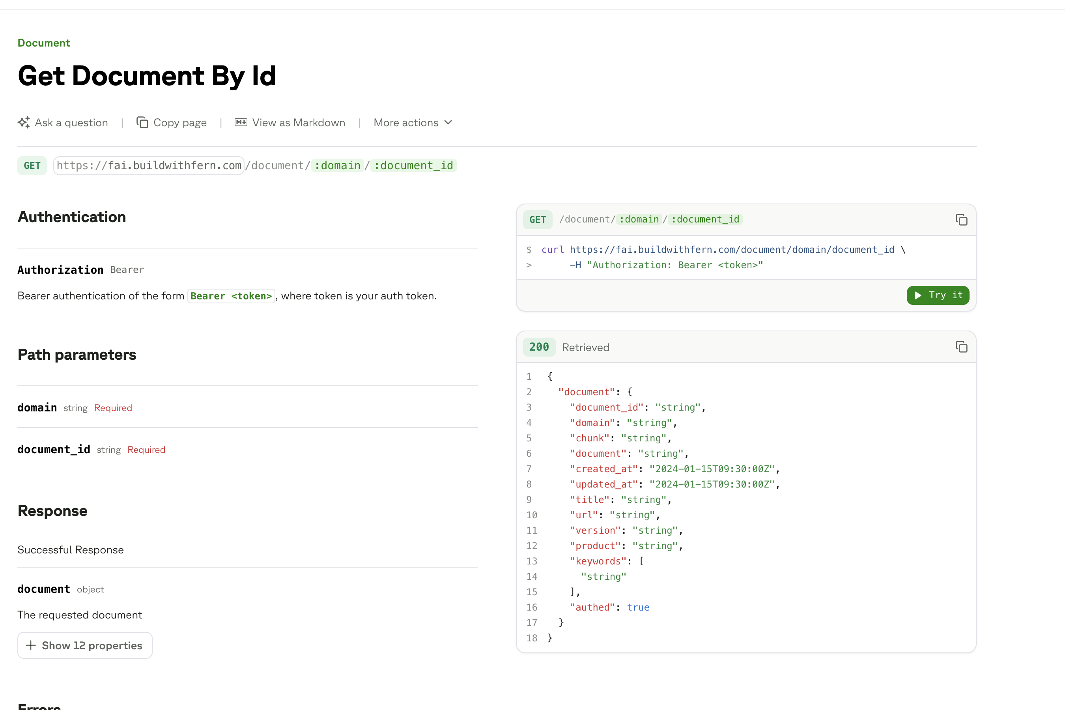Select the GET badge in the request panel
The image size is (1065, 710).
(538, 220)
